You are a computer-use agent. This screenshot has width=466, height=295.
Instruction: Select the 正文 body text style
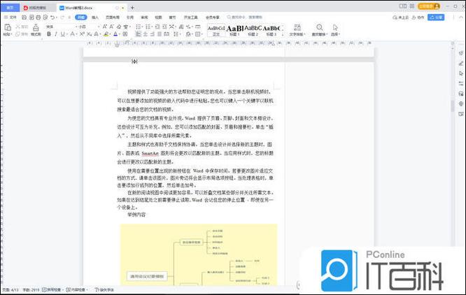216,31
